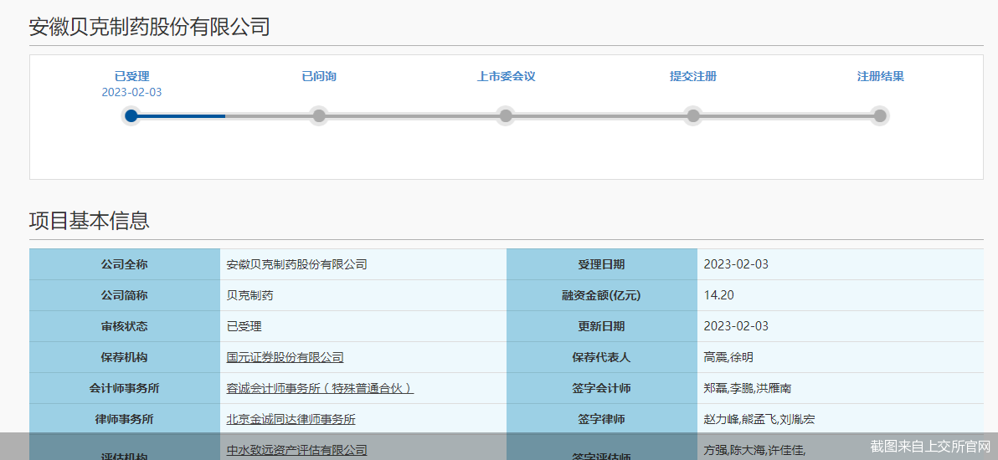The height and width of the screenshot is (460, 998).
Task: Click the 已问询 progress step dot
Action: click(x=318, y=116)
